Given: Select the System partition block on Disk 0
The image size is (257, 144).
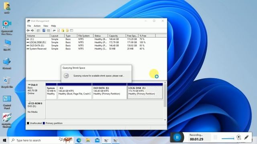Looking at the screenshot, I should click(51, 91).
